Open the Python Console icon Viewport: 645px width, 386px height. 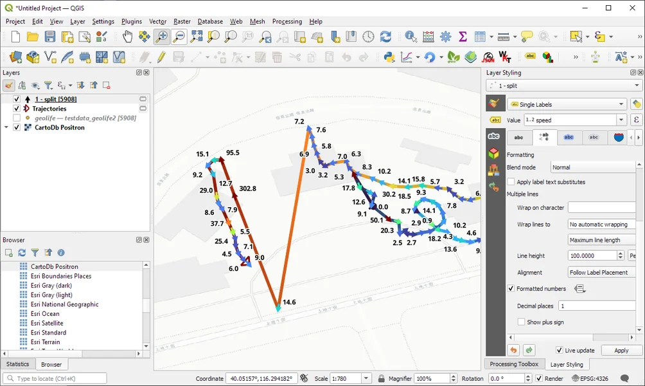[x=389, y=57]
